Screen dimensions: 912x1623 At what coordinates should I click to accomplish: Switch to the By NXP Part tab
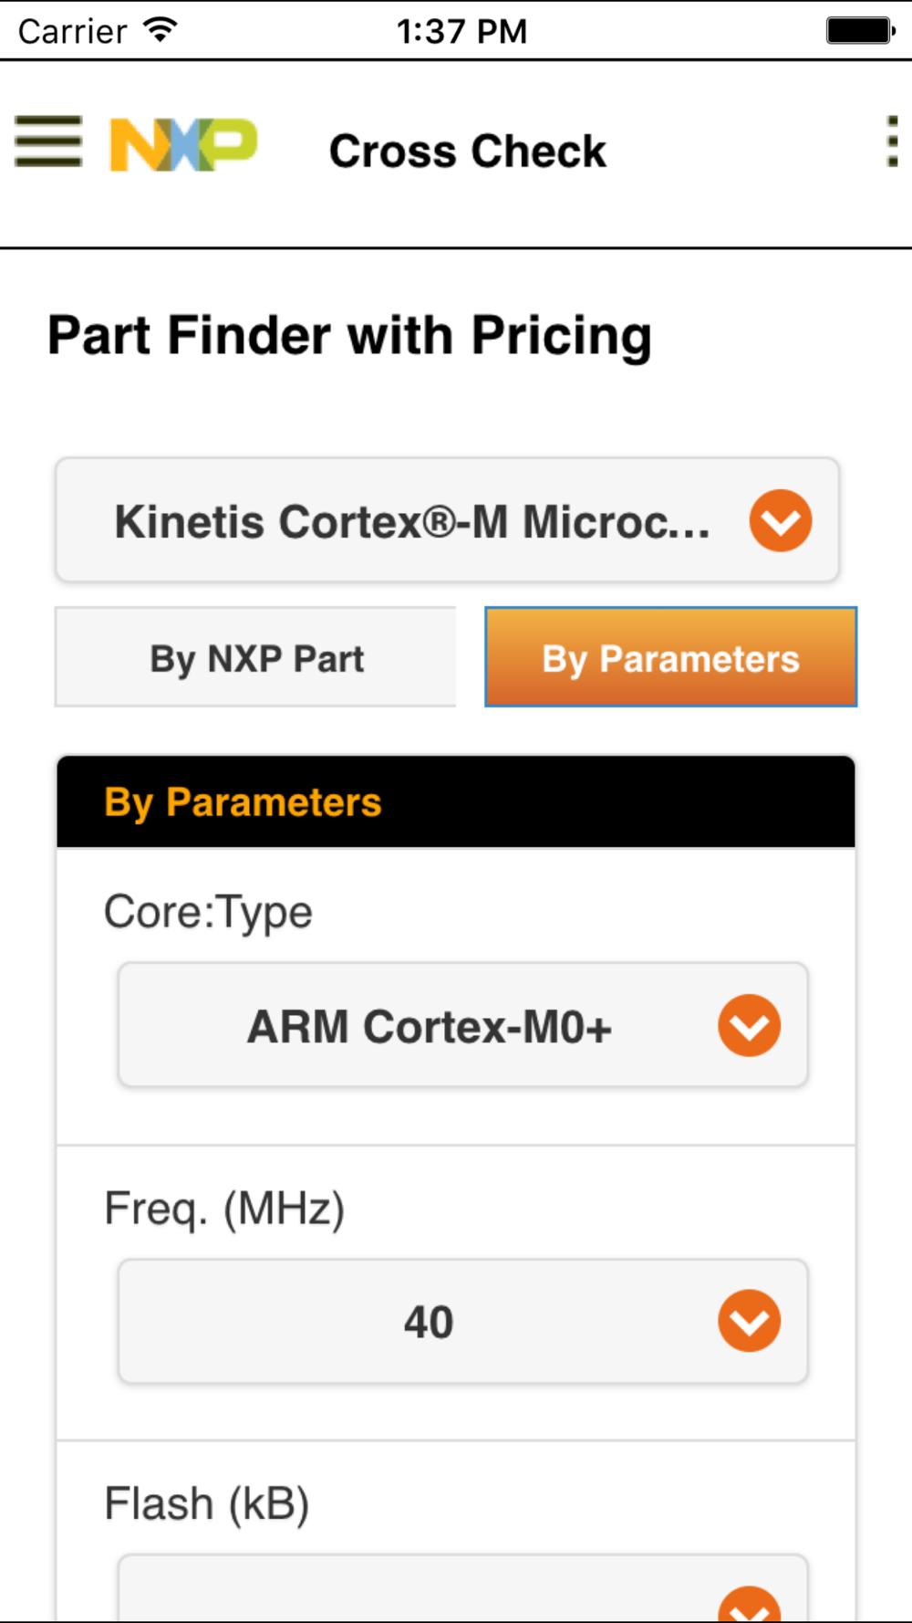(255, 657)
